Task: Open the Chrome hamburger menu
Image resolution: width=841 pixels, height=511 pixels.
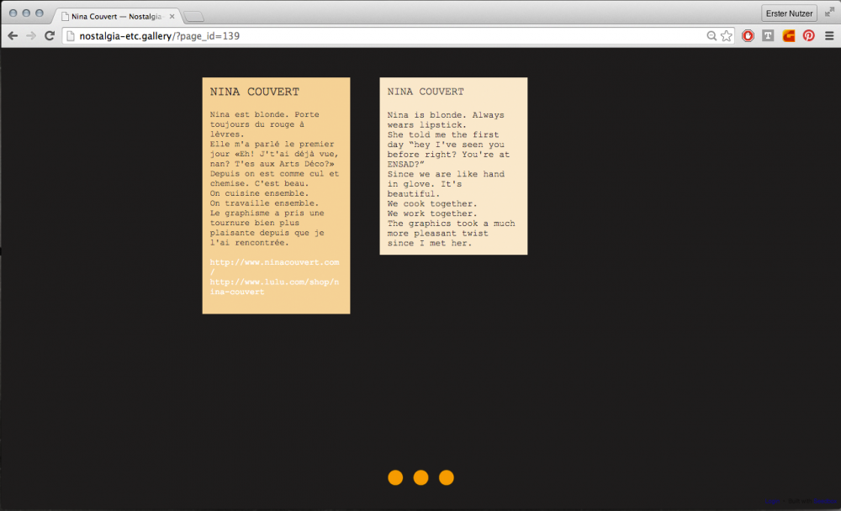Action: pos(829,35)
